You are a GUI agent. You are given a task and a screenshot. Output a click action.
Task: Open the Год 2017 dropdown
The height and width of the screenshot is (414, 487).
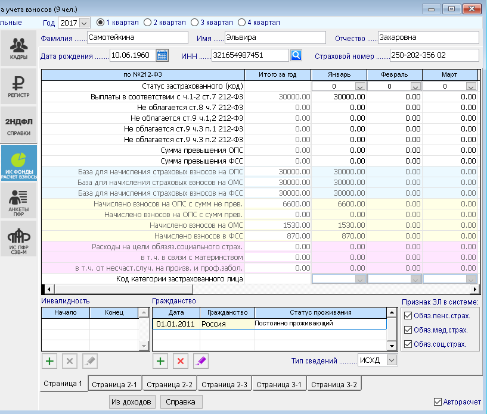pos(84,23)
